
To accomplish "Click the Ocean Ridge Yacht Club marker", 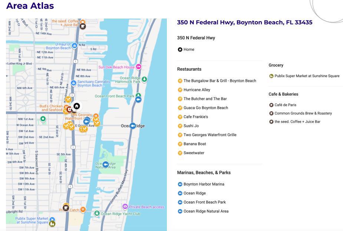I will (x=97, y=213).
